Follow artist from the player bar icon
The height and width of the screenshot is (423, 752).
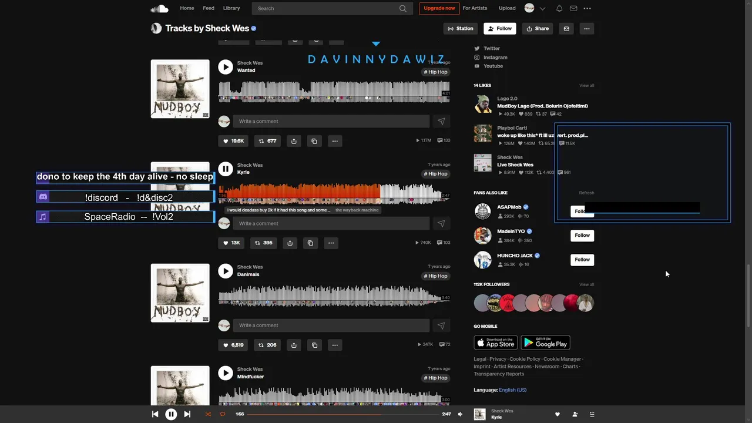[575, 414]
